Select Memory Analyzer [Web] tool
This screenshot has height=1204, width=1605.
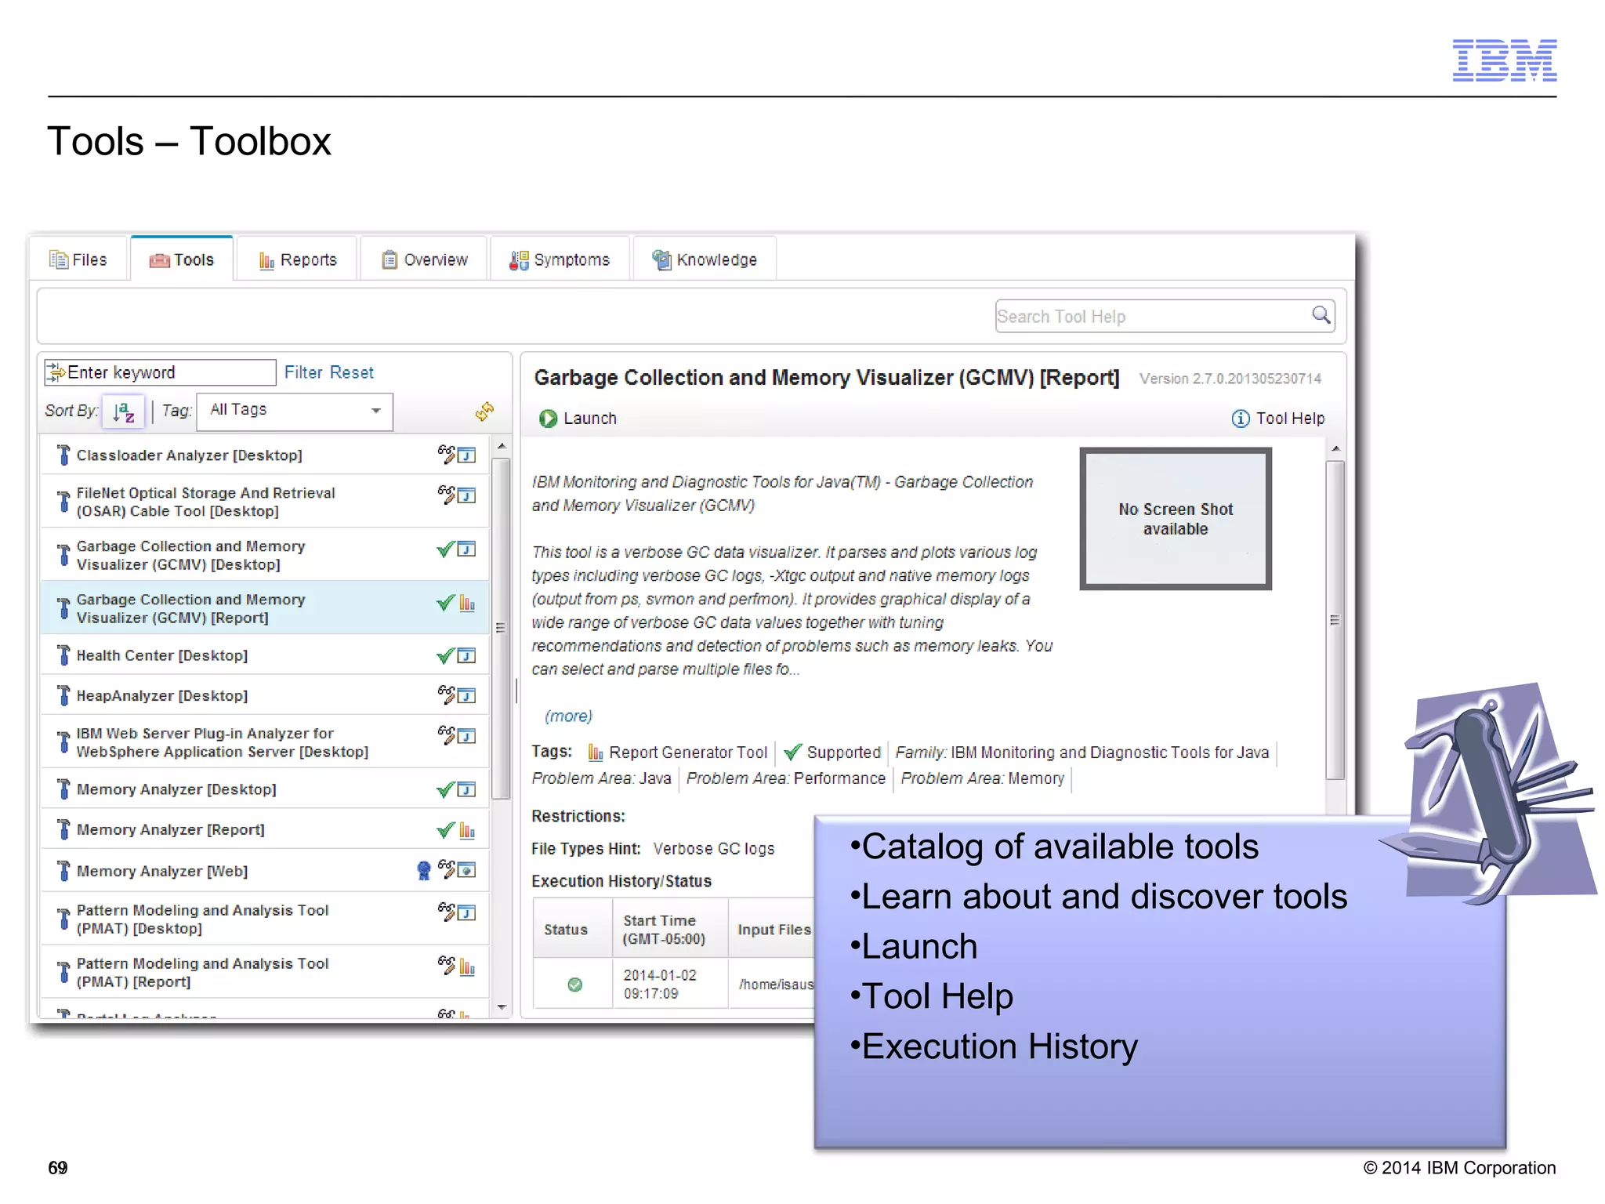[x=265, y=871]
